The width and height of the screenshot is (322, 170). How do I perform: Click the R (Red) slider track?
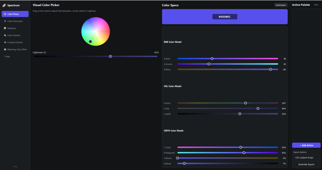coord(228,59)
